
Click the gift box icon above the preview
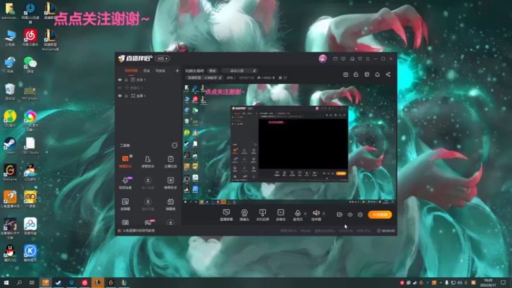click(346, 74)
